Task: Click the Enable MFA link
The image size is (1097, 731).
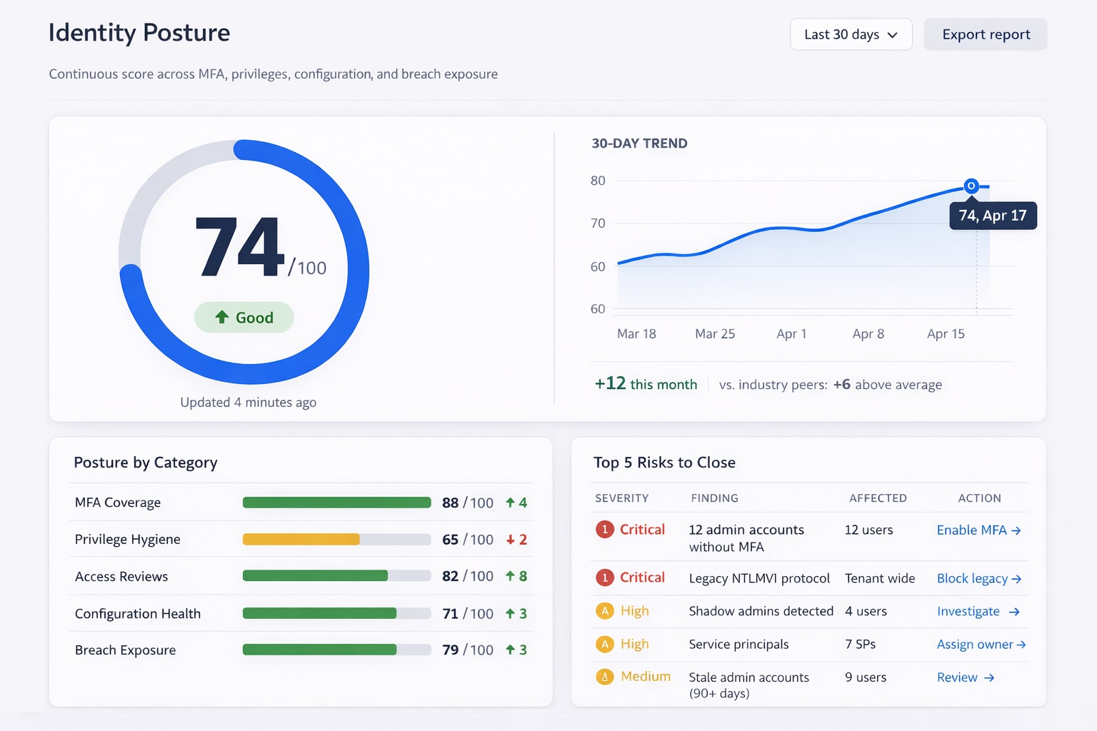Action: coord(978,530)
